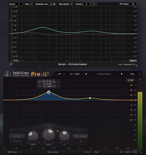Toggle band power button in band popup
Viewport: 146px width, 155px height.
pos(39,82)
